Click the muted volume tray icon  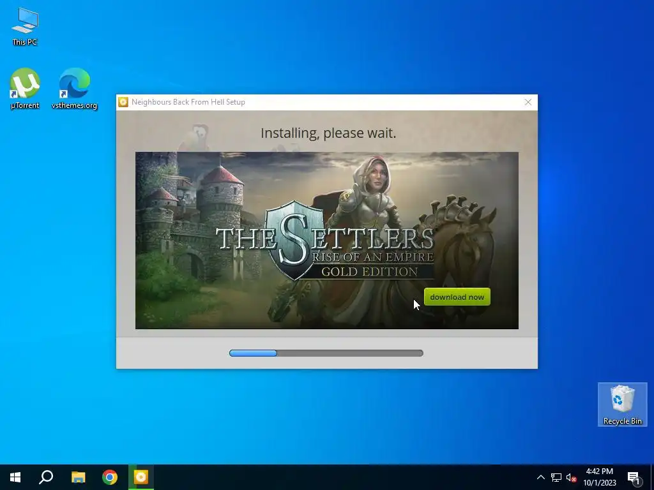click(571, 477)
